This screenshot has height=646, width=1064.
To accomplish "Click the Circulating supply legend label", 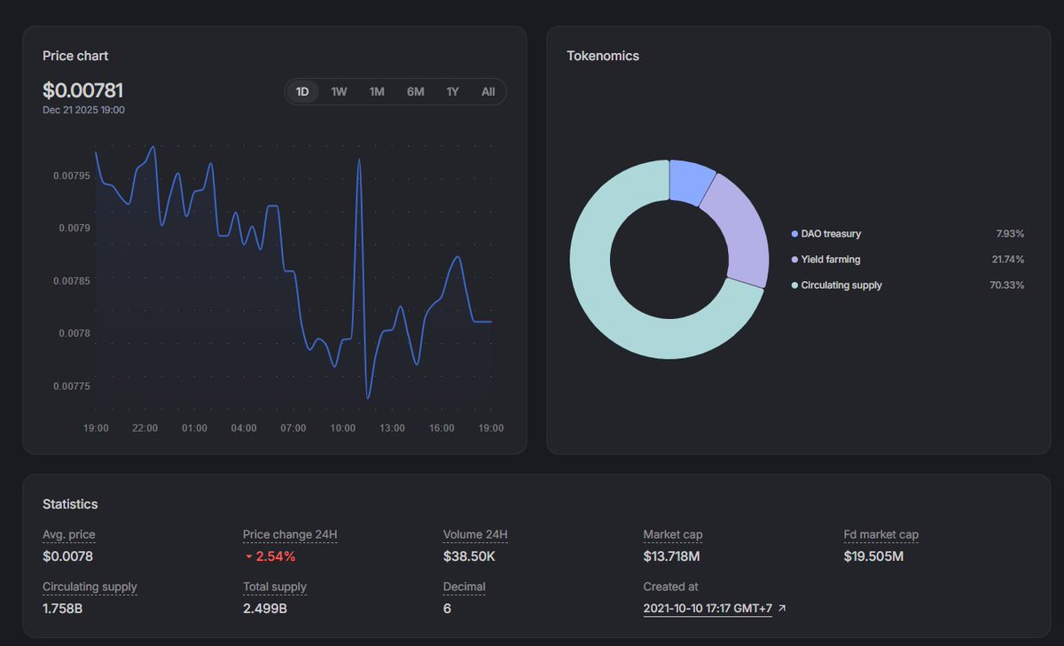I will (841, 285).
